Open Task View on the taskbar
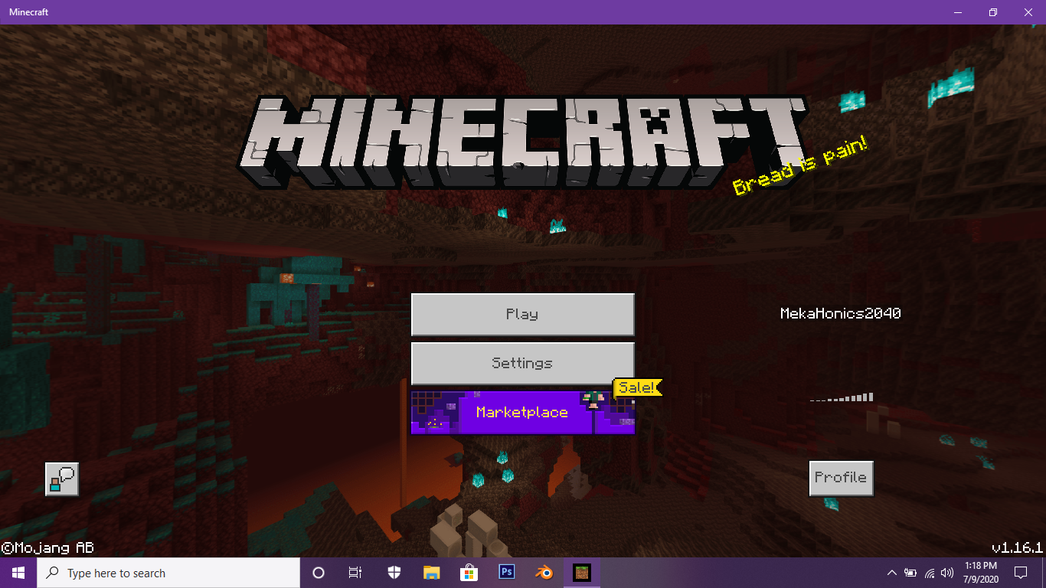Image resolution: width=1046 pixels, height=588 pixels. point(355,573)
